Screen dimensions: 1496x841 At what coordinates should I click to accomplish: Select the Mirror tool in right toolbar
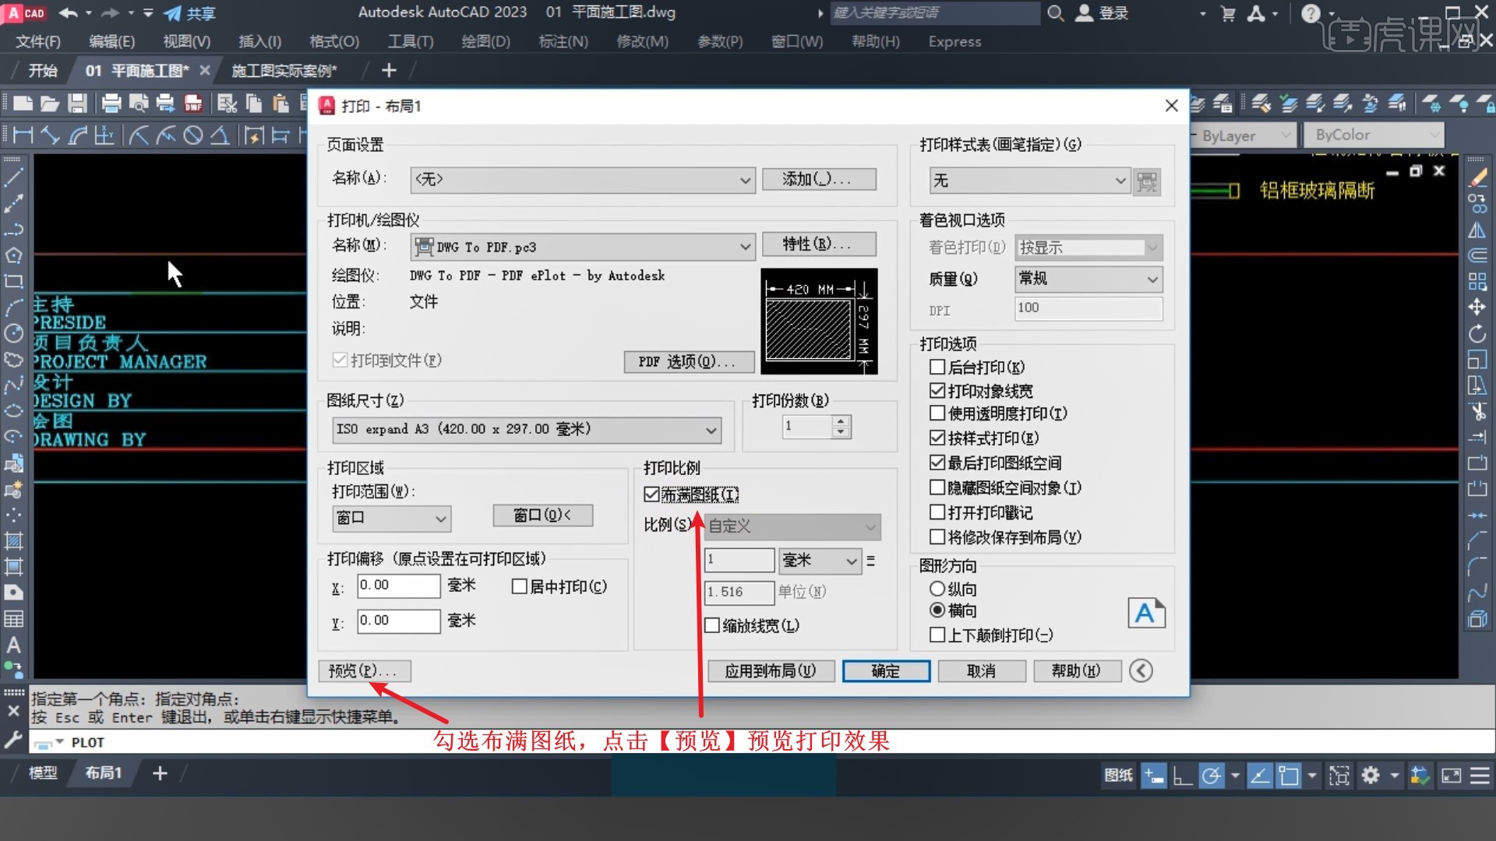pos(1477,230)
